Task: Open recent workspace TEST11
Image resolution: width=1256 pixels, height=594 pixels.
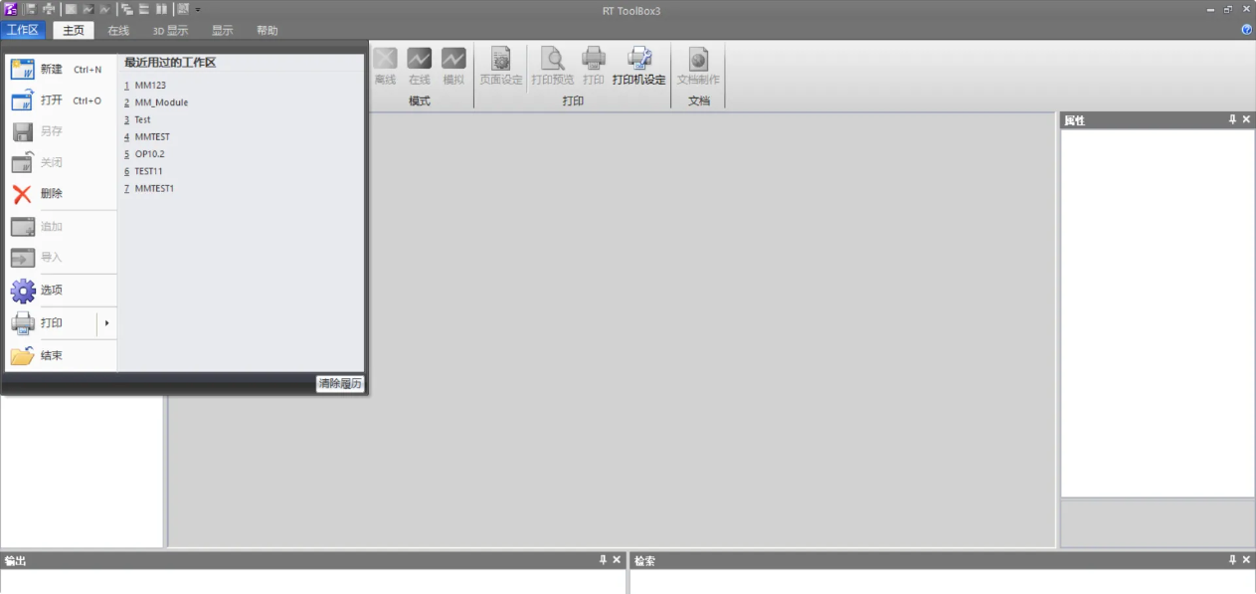Action: pos(147,171)
